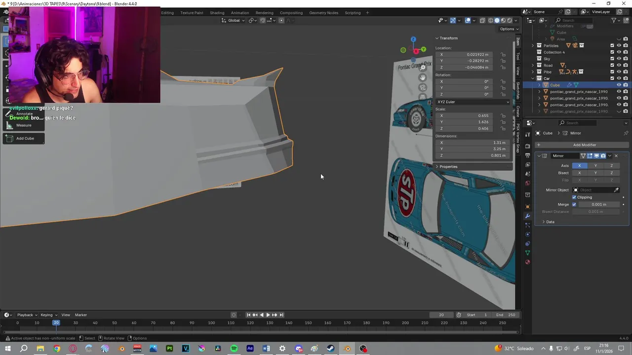Open the World properties tab icon
This screenshot has width=632, height=355.
tap(527, 183)
